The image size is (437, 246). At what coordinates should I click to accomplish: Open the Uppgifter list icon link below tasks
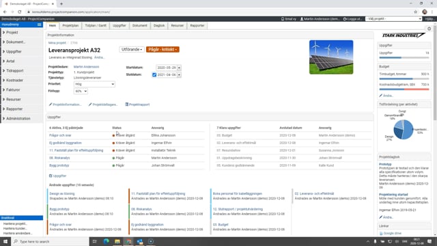point(57,176)
